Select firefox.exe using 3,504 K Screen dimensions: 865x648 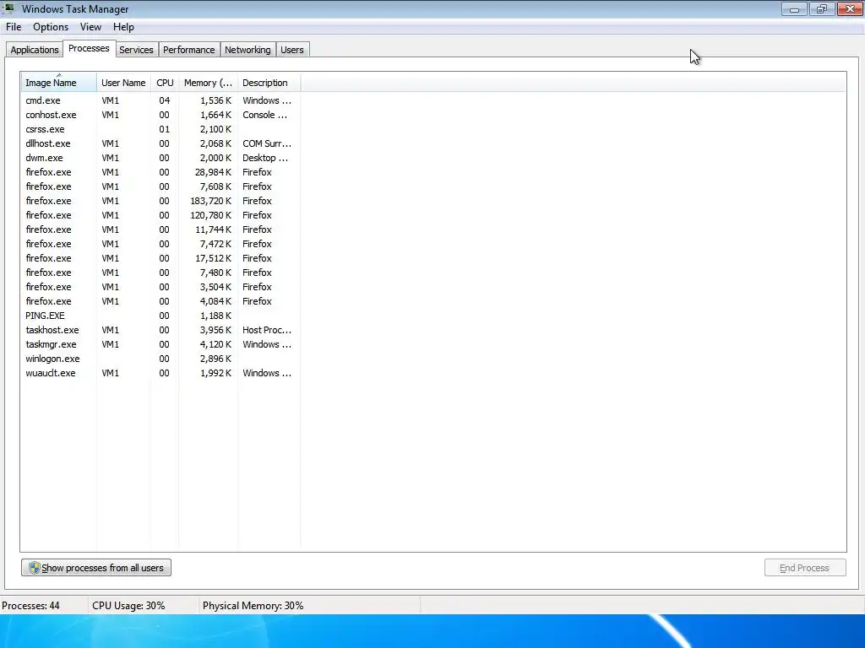[x=160, y=287]
